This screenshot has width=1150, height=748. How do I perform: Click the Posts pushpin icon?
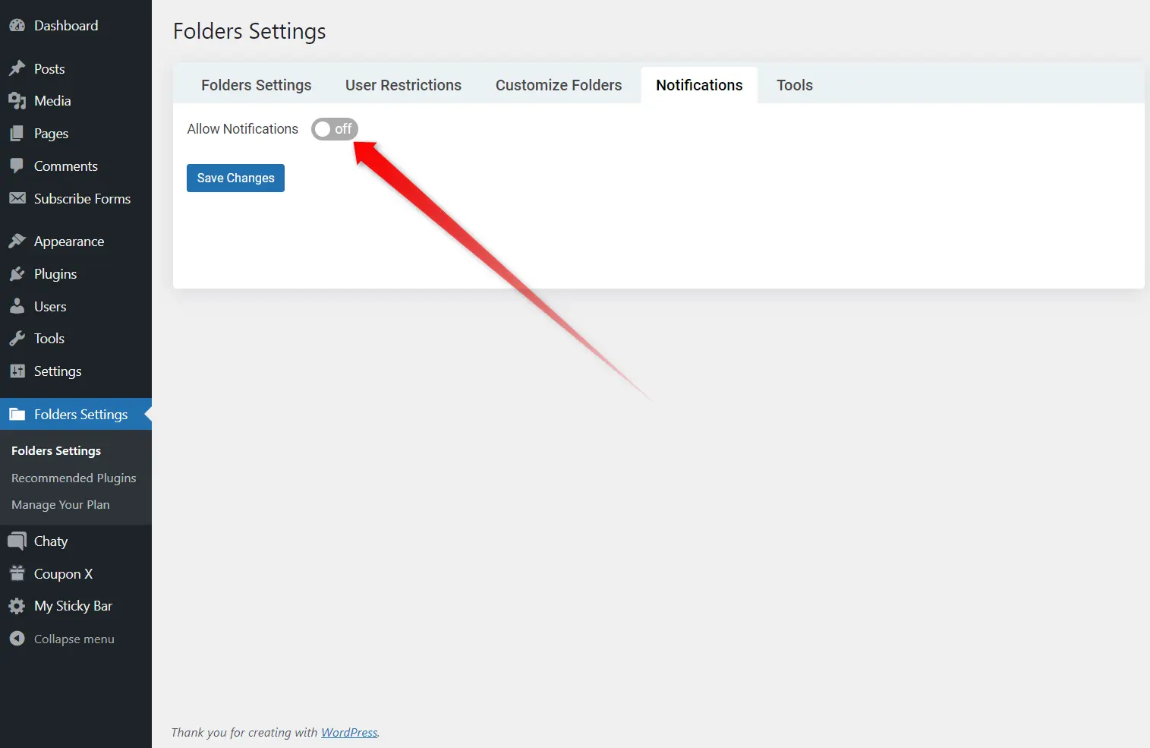click(17, 69)
